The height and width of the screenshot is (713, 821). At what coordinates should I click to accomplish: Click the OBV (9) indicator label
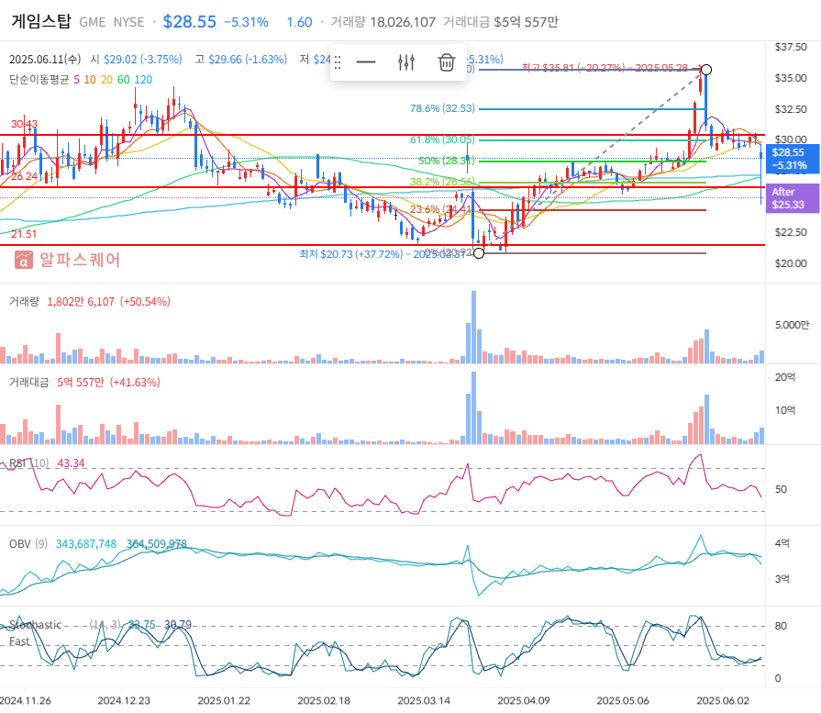pyautogui.click(x=28, y=544)
